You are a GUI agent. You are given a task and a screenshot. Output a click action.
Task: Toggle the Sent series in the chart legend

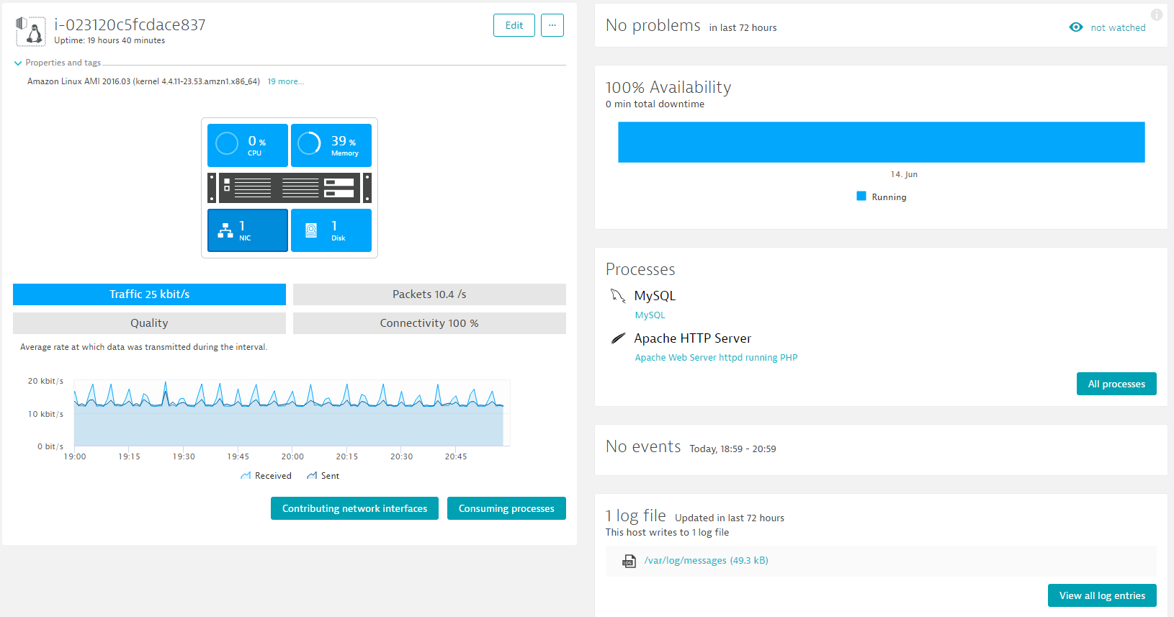[323, 476]
